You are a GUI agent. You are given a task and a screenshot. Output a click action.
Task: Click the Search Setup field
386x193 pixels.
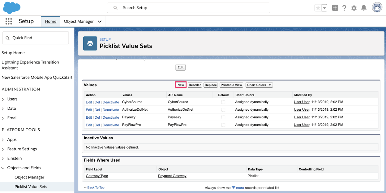coord(189,8)
